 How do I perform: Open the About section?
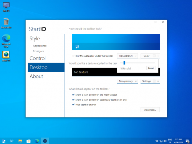36,76
